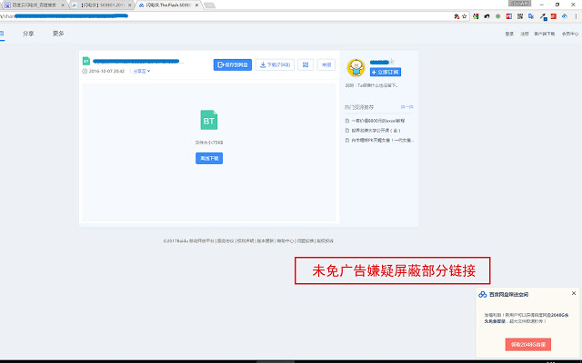582x363 pixels.
Task: Click the 登录 link in top right
Action: coord(509,34)
